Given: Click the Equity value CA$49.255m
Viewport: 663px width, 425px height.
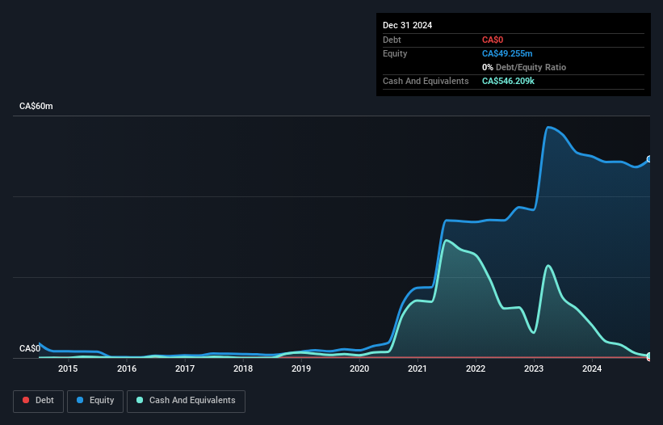Looking at the screenshot, I should point(507,53).
